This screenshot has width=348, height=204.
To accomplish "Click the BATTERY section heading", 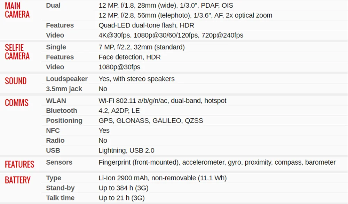I will 18,180.
